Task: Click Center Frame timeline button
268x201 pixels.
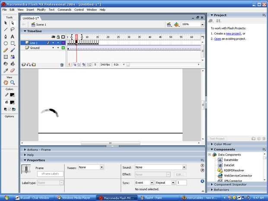Action: (x=70, y=64)
